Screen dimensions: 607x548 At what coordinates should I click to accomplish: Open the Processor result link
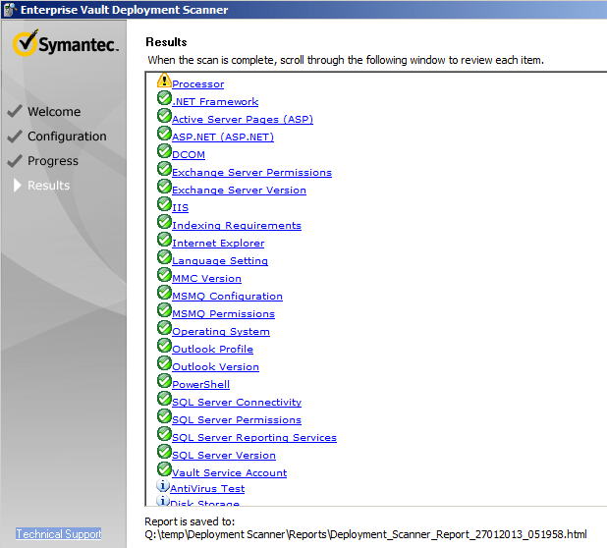click(197, 84)
